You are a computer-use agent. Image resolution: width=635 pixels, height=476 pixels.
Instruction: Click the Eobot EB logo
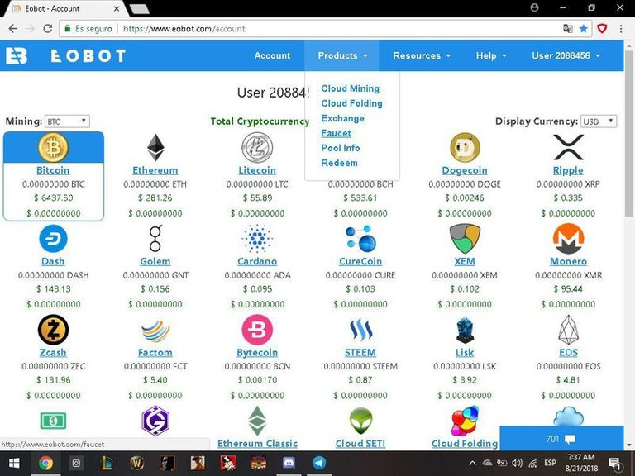17,56
